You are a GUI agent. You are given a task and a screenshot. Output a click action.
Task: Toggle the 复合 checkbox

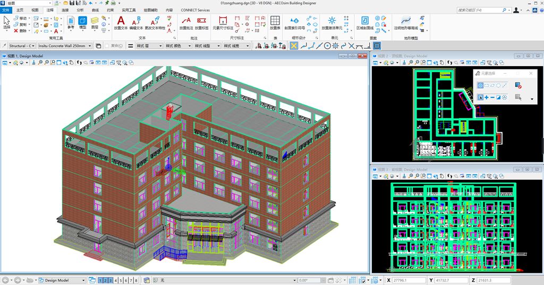(108, 46)
